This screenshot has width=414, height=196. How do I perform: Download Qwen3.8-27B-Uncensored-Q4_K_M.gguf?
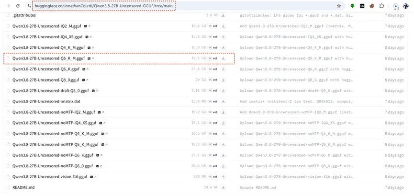223,47
